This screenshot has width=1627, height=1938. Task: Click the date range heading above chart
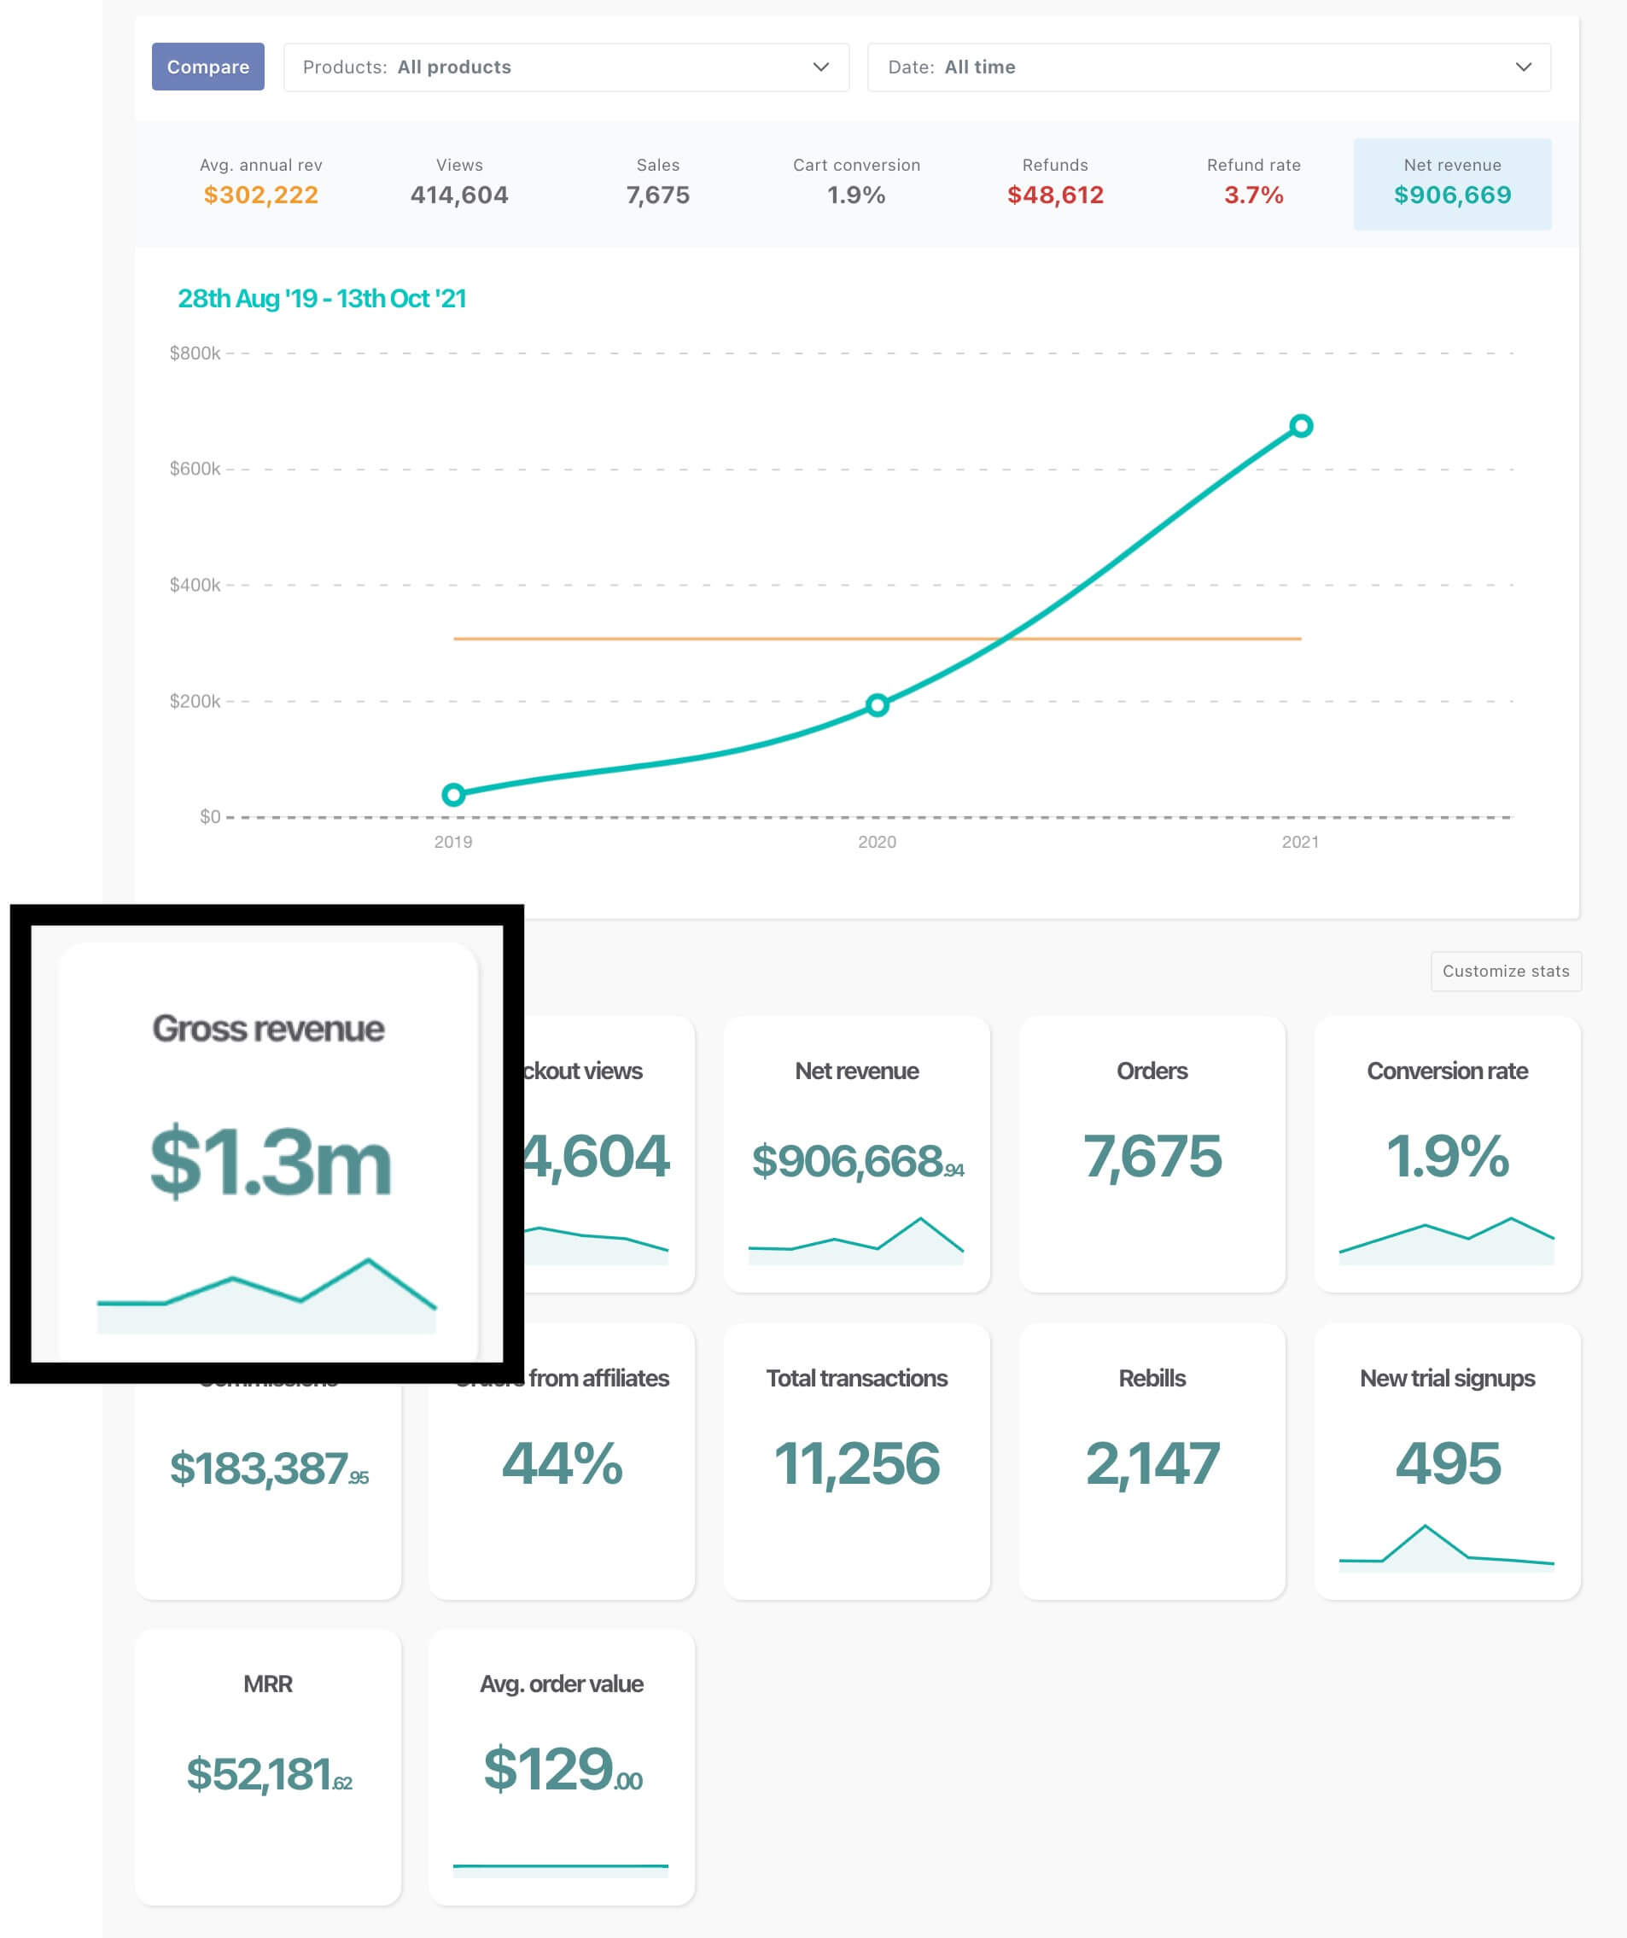click(x=321, y=298)
